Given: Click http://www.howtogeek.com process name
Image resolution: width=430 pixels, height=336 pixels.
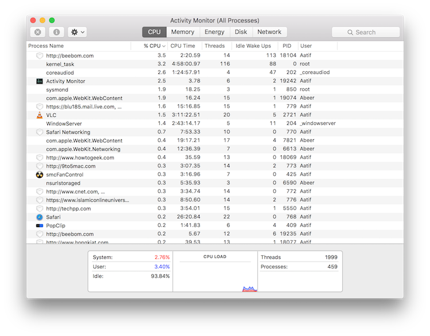Looking at the screenshot, I should (80, 158).
